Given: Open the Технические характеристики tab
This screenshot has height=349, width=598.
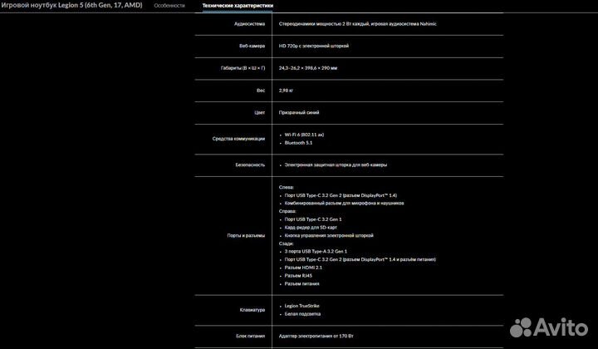Looking at the screenshot, I should [238, 6].
